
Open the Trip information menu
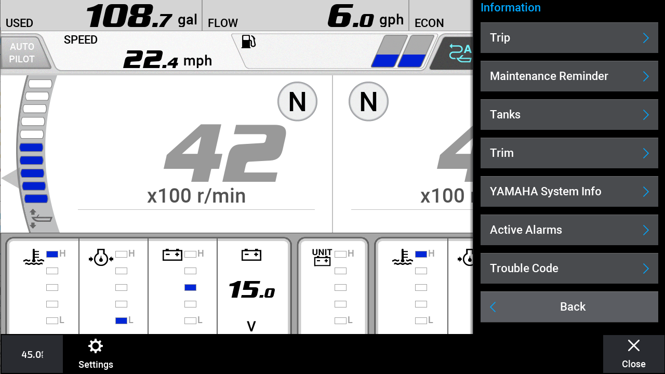569,38
